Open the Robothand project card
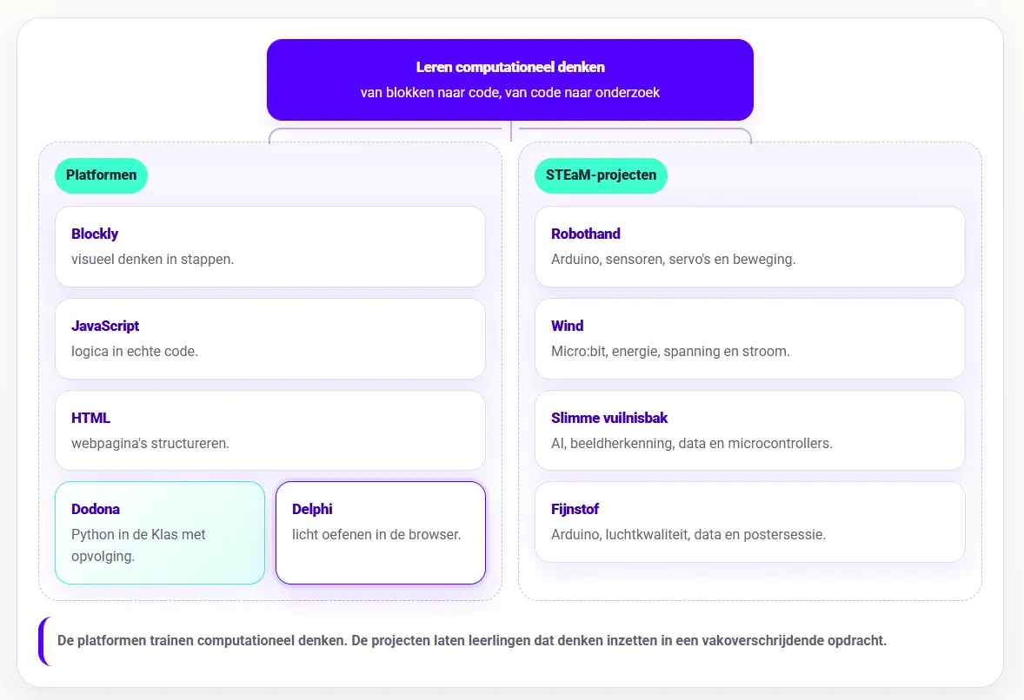The width and height of the screenshot is (1024, 700). tap(749, 247)
